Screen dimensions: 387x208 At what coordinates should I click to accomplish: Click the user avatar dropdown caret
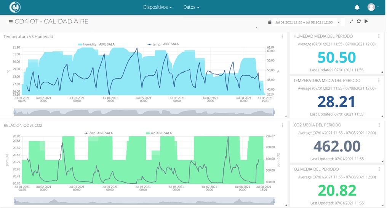click(x=378, y=7)
